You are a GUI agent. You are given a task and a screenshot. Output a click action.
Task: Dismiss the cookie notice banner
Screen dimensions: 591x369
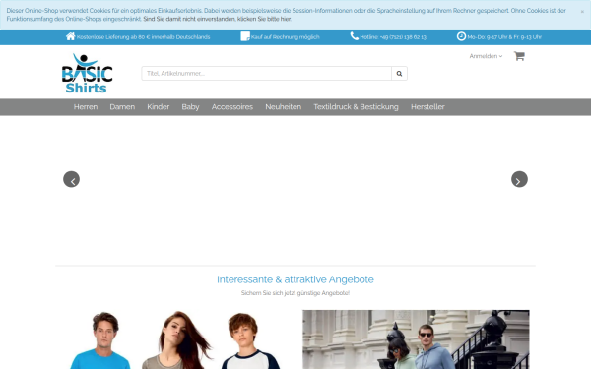tap(582, 12)
